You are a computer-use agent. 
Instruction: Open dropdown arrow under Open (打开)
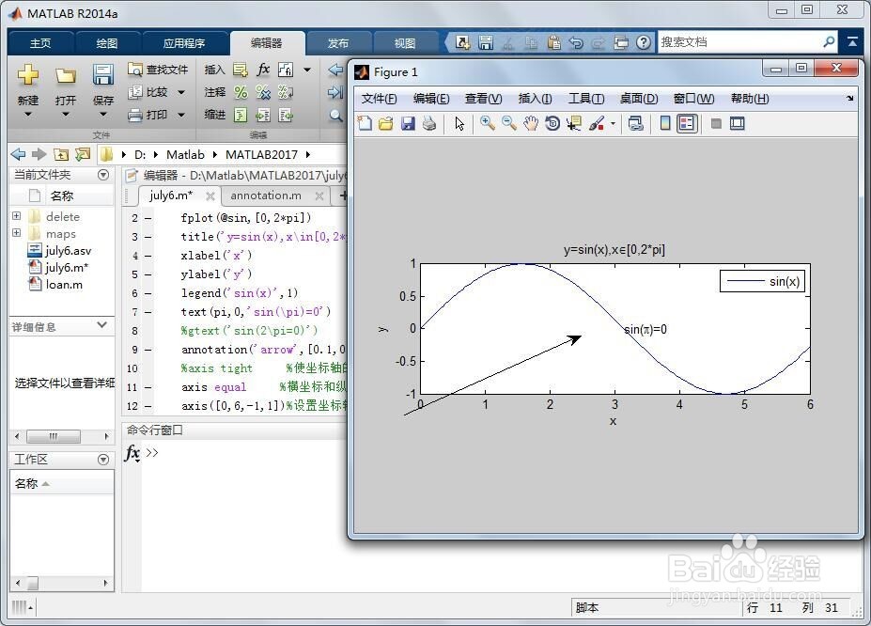[66, 115]
